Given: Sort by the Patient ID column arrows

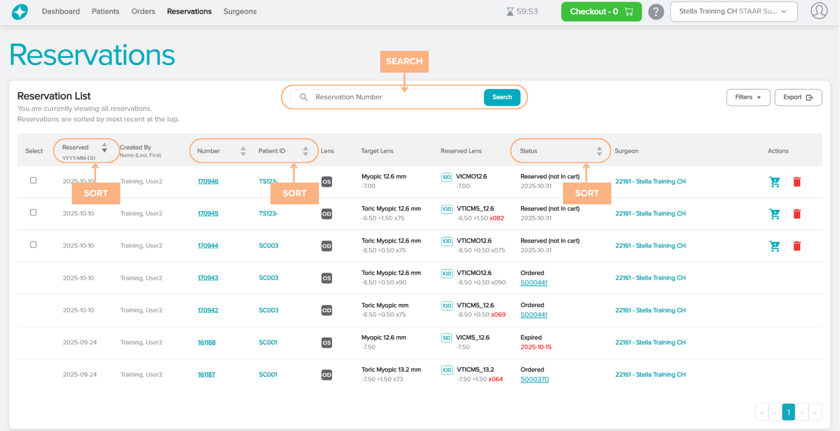Looking at the screenshot, I should pos(305,151).
